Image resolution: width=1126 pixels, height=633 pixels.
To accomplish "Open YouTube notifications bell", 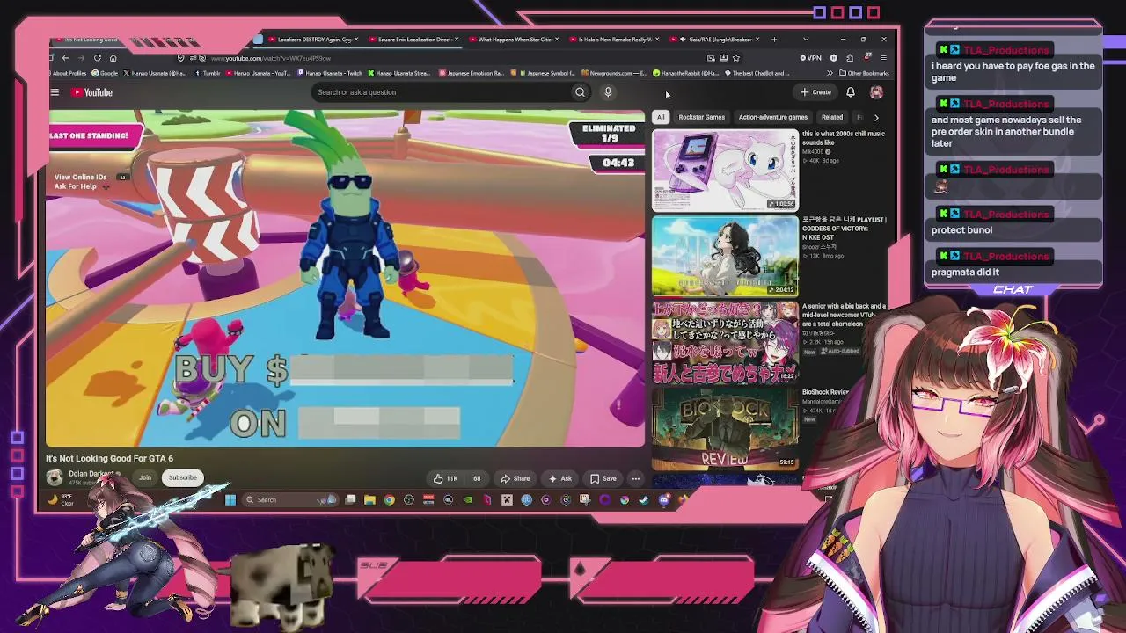I will coord(851,92).
